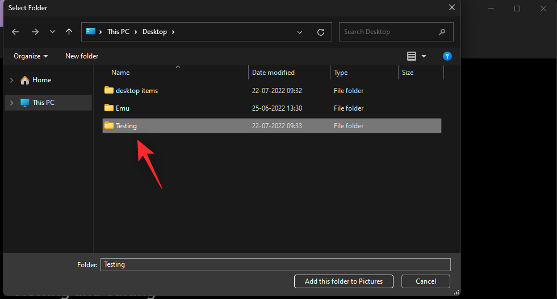Open the Organize menu
557x299 pixels.
[x=31, y=56]
